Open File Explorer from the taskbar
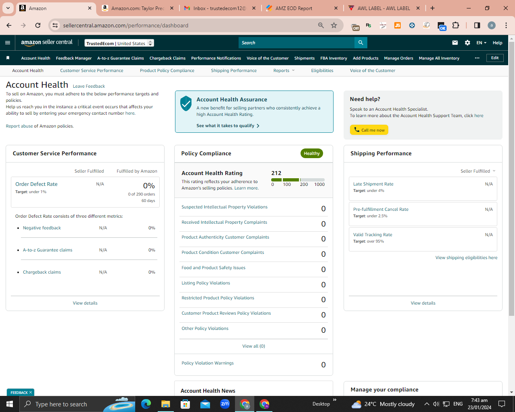Screen dimensions: 515x412 coord(166,404)
